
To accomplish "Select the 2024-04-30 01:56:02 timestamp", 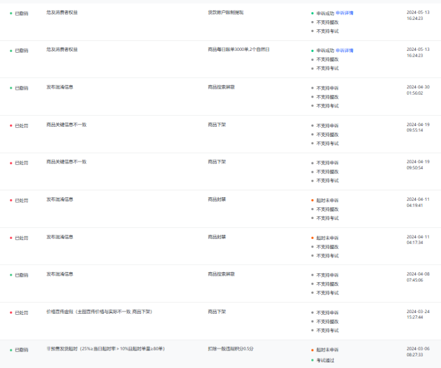I will click(418, 89).
